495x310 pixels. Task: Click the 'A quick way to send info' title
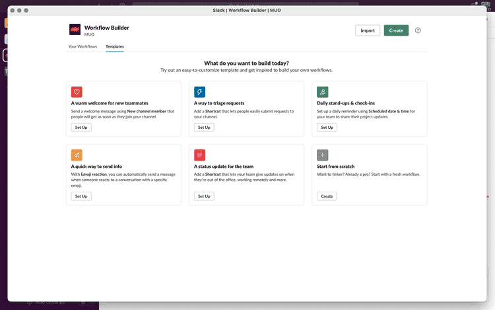pos(96,166)
